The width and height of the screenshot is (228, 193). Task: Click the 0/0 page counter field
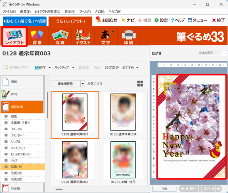(x=164, y=189)
